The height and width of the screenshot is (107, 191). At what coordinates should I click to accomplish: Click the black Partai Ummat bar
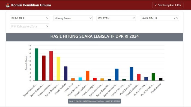pyautogui.click(x=161, y=79)
